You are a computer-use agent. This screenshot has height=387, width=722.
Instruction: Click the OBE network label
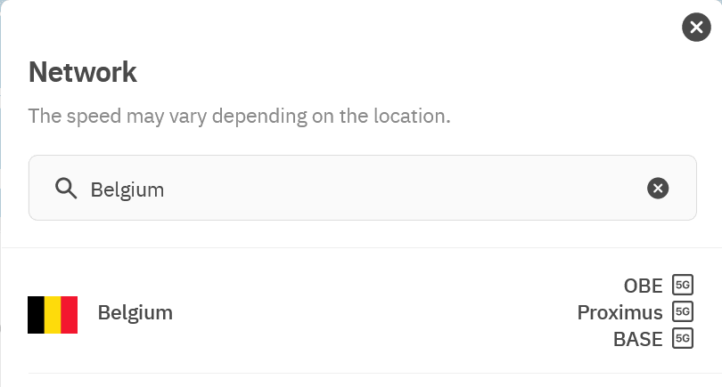(x=644, y=286)
